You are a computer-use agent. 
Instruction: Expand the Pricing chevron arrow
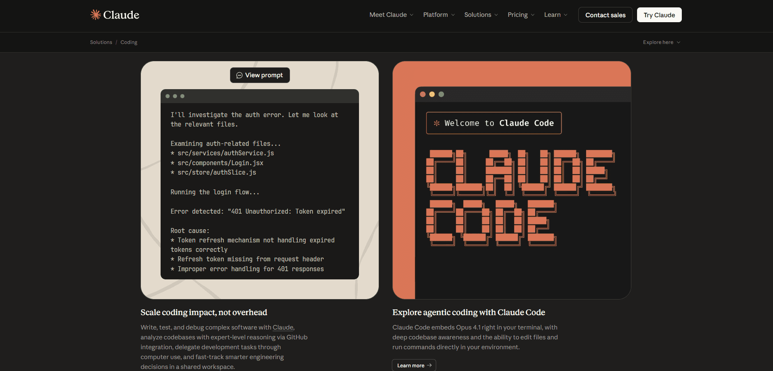click(533, 15)
